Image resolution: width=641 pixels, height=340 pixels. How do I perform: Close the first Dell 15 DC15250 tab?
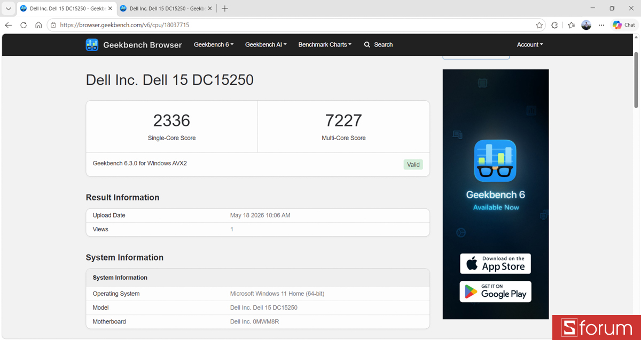pyautogui.click(x=111, y=9)
